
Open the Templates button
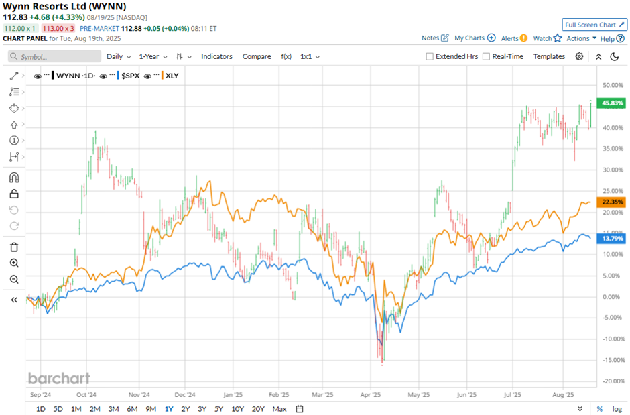[549, 56]
